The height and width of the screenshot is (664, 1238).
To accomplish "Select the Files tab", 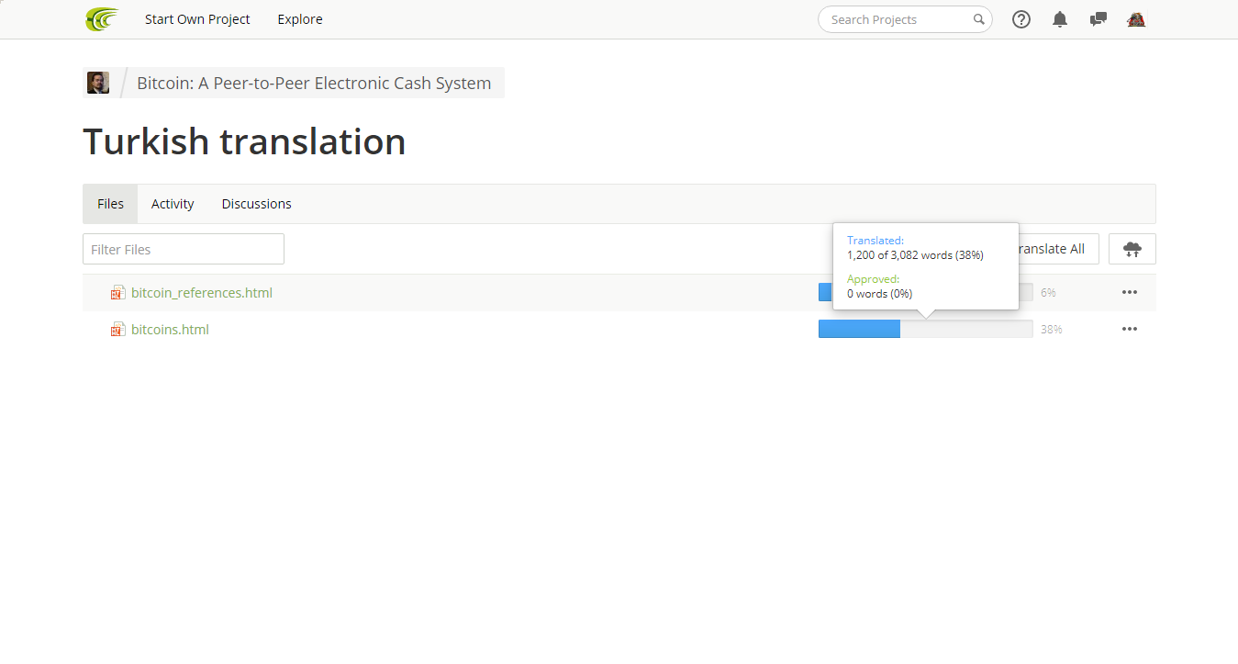I will (110, 204).
